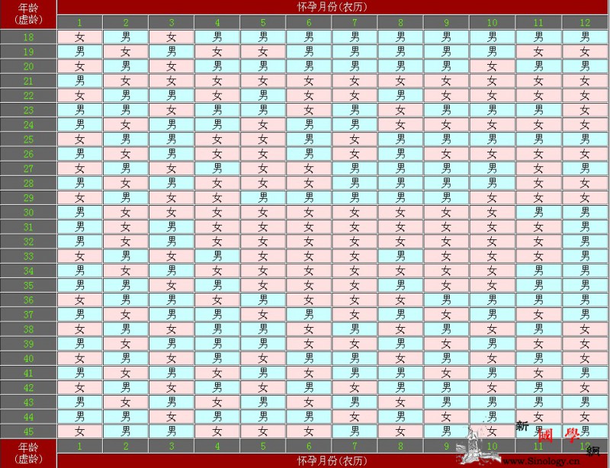Viewport: 610px width, 468px height.
Task: Click month 6 in the top header row
Action: pos(309,23)
